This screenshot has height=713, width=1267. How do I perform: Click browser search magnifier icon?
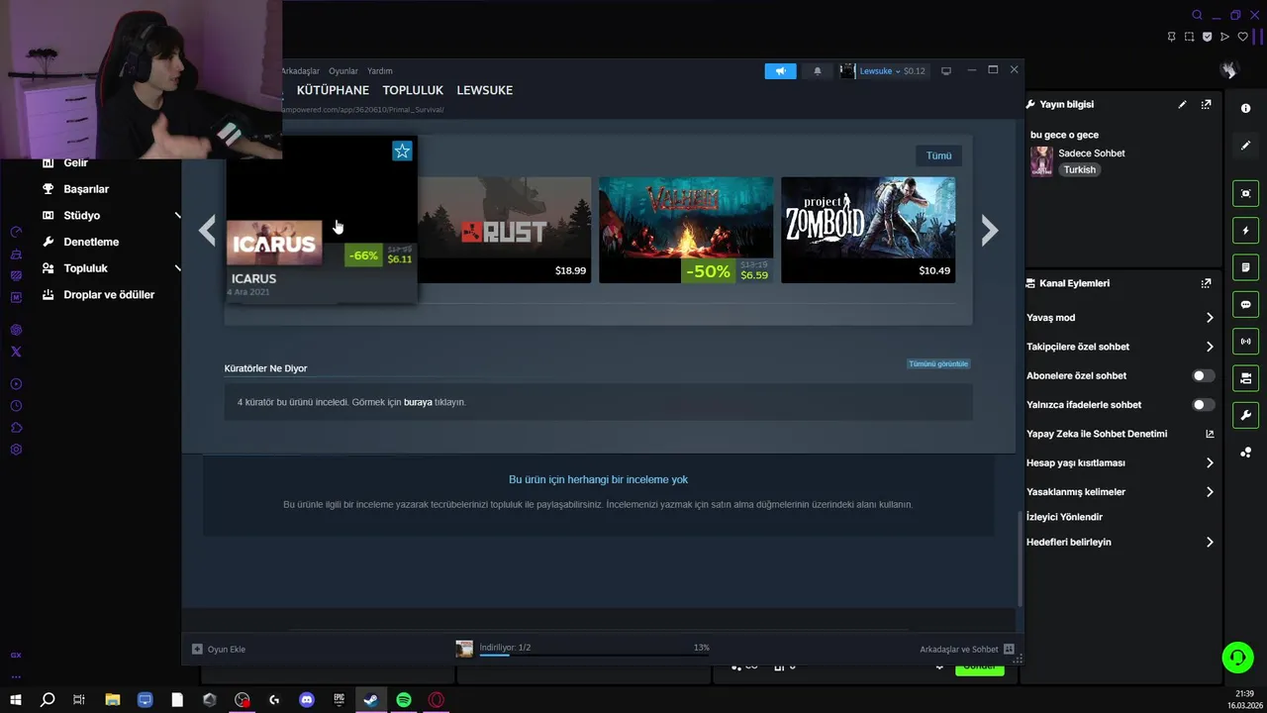point(1197,15)
